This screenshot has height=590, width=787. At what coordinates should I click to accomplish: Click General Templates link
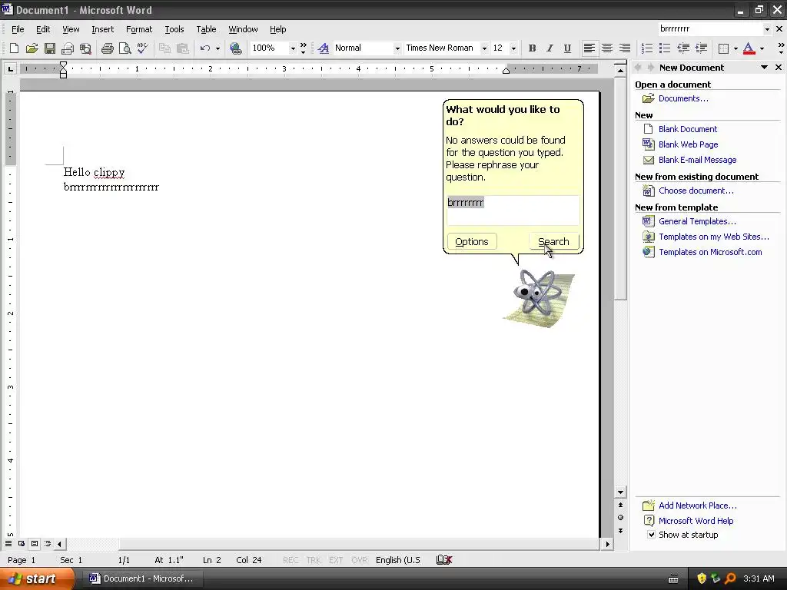697,221
